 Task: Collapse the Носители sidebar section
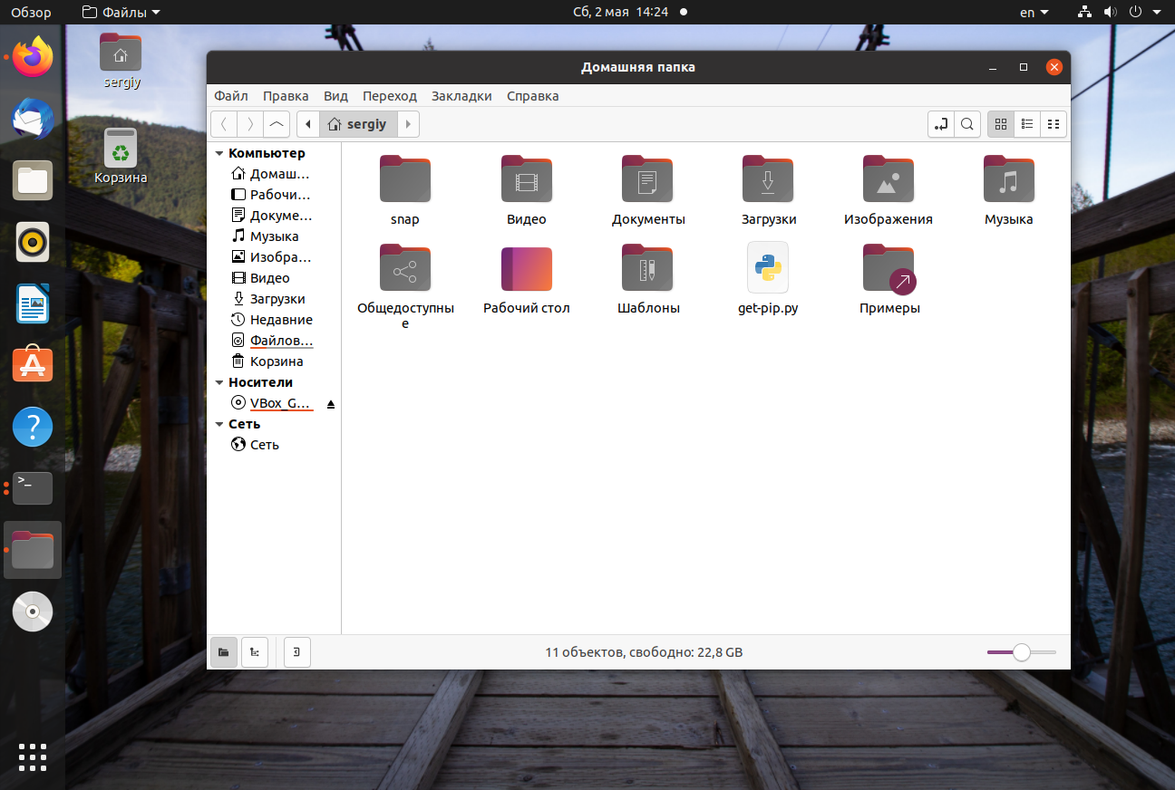[x=219, y=383]
